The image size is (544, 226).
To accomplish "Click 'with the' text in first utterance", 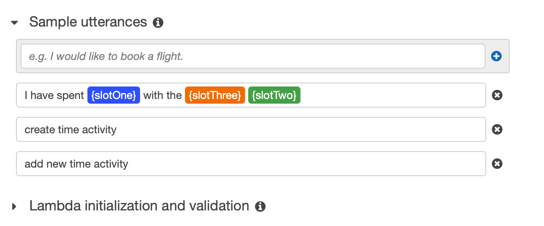I will click(x=163, y=95).
